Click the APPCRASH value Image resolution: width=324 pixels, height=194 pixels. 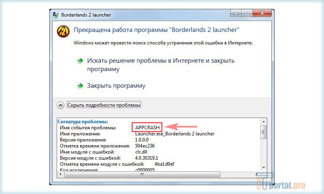(147, 128)
